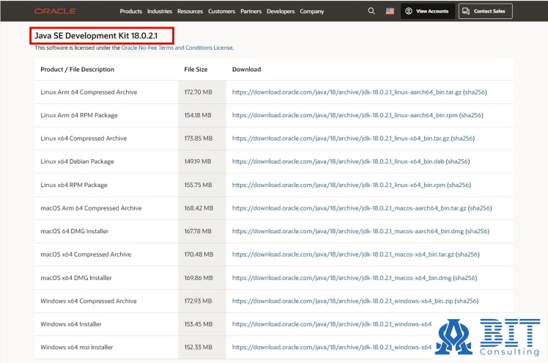The width and height of the screenshot is (548, 363).
Task: Click macOS Arm 64 Compressed Archive text
Action: [x=91, y=208]
